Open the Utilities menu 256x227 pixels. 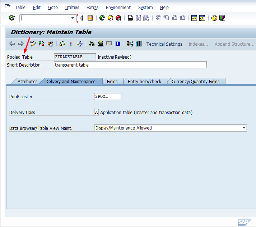72,7
